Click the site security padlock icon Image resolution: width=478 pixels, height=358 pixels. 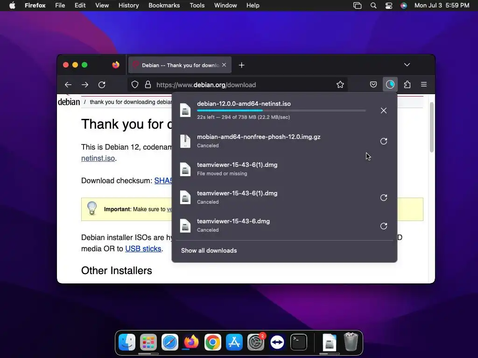148,85
